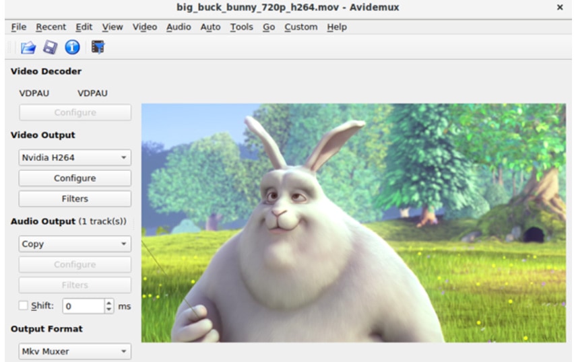Decrease Shift value with down arrow
574x362 pixels.
(x=109, y=310)
